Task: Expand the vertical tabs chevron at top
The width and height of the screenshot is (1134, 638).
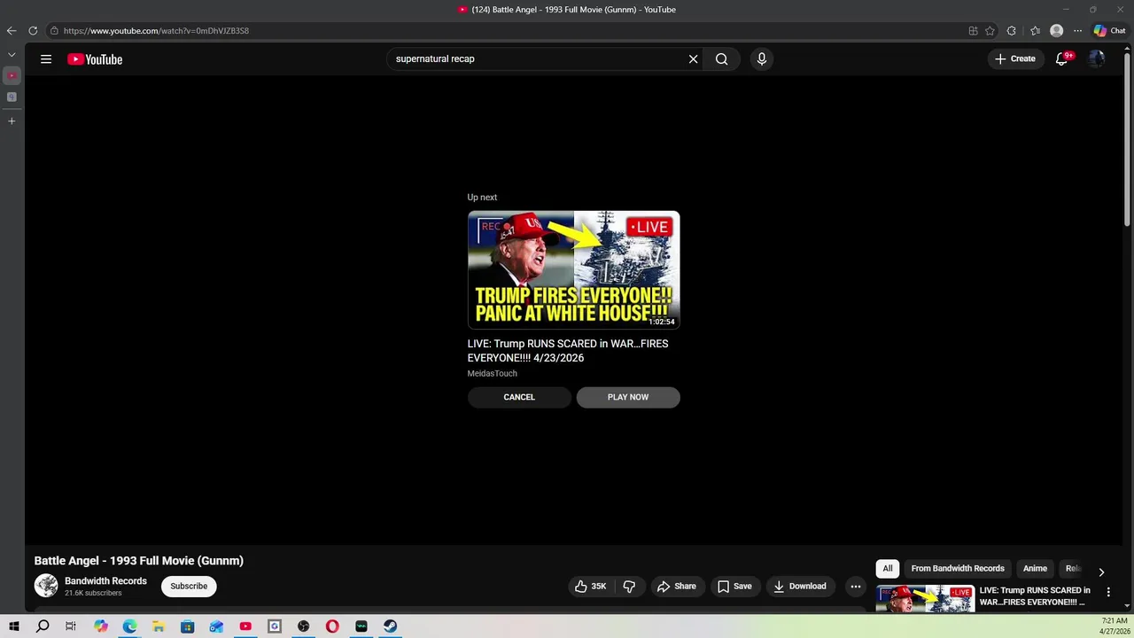Action: [12, 54]
